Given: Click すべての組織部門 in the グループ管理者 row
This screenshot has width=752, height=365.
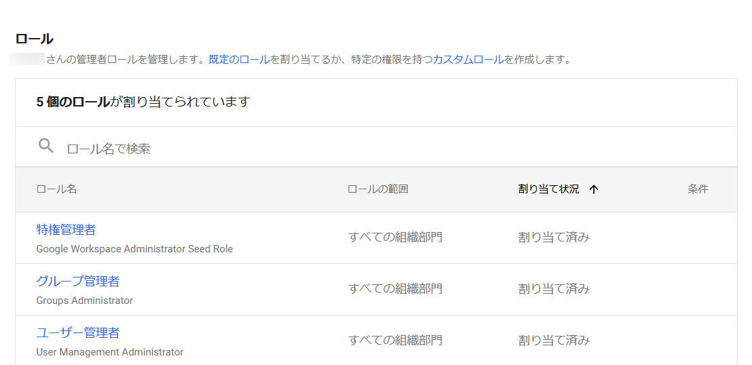Looking at the screenshot, I should 395,289.
